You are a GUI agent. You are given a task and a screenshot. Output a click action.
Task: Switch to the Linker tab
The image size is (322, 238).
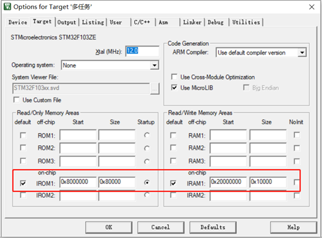click(192, 22)
